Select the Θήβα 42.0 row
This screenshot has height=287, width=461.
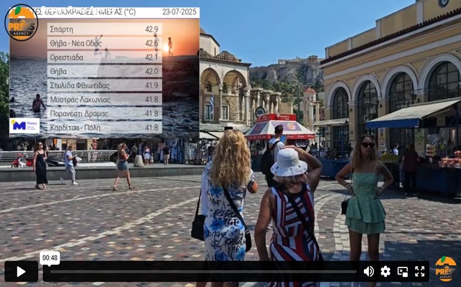pos(104,71)
